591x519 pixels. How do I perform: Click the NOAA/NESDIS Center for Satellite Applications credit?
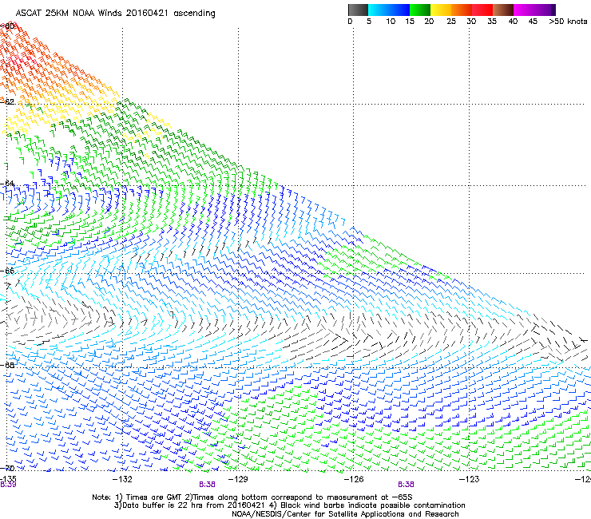345,514
